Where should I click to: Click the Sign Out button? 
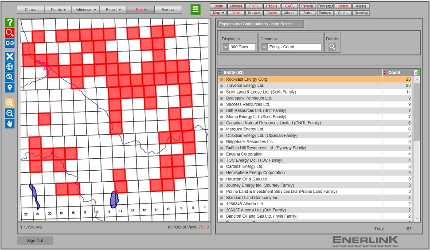coord(35,241)
